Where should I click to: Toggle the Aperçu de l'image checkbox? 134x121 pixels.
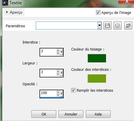[98, 12]
